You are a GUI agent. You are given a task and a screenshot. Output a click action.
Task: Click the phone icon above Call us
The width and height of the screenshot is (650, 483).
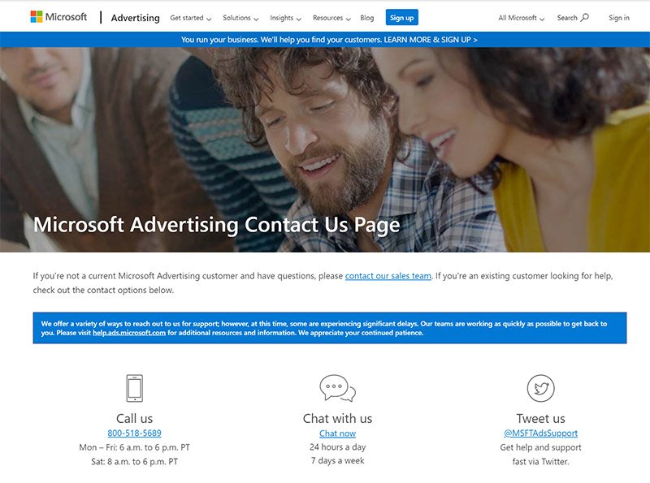coord(134,388)
